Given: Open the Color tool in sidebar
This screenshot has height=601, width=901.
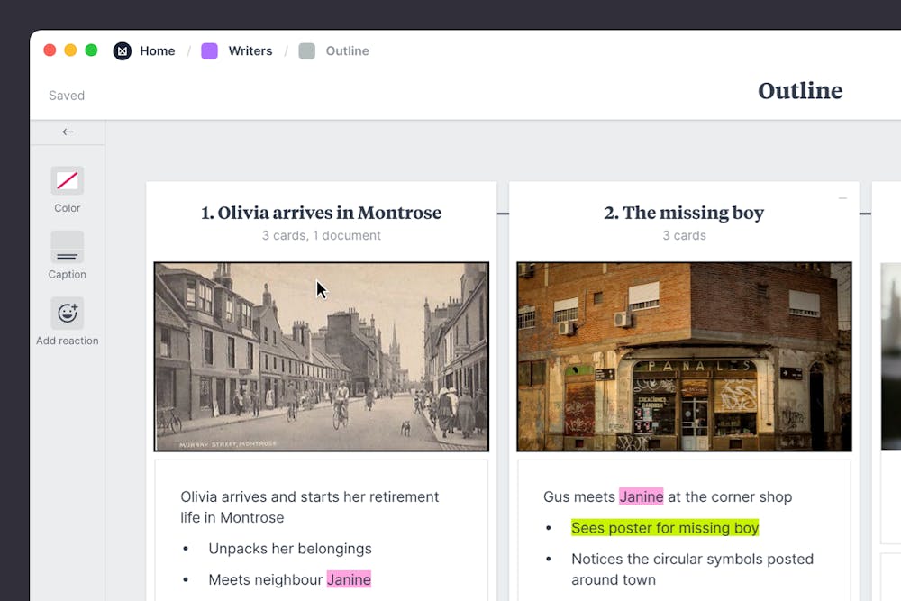Looking at the screenshot, I should point(68,181).
